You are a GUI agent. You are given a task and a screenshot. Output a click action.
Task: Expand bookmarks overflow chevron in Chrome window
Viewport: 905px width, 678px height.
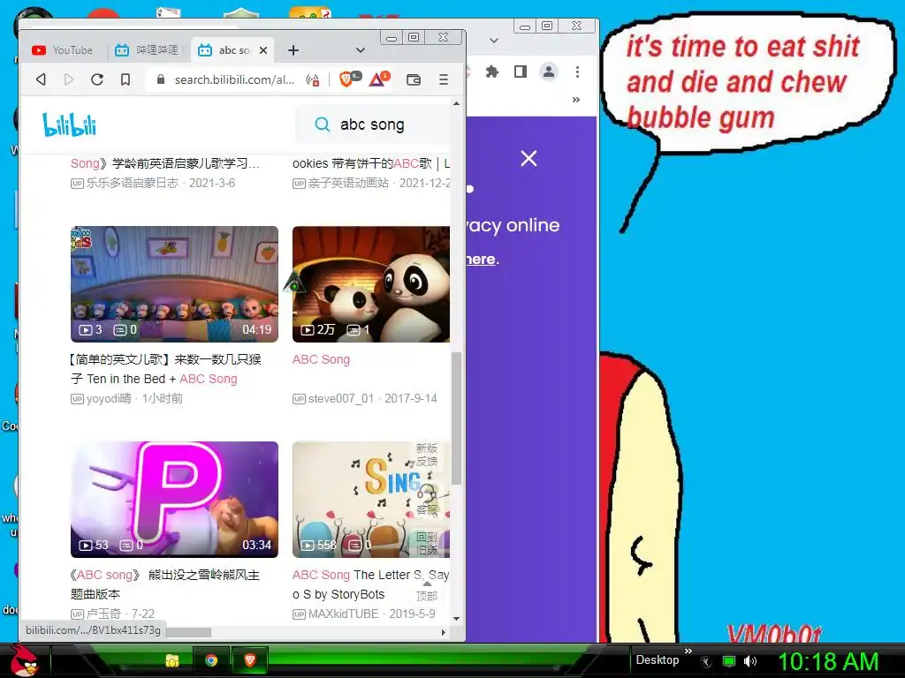(576, 100)
